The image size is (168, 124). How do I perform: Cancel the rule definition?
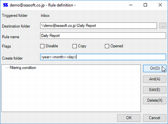[x=155, y=118]
